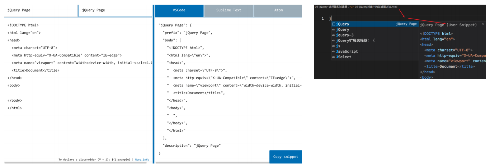Click the "prefix": "jQuery Page" output line

[188, 33]
